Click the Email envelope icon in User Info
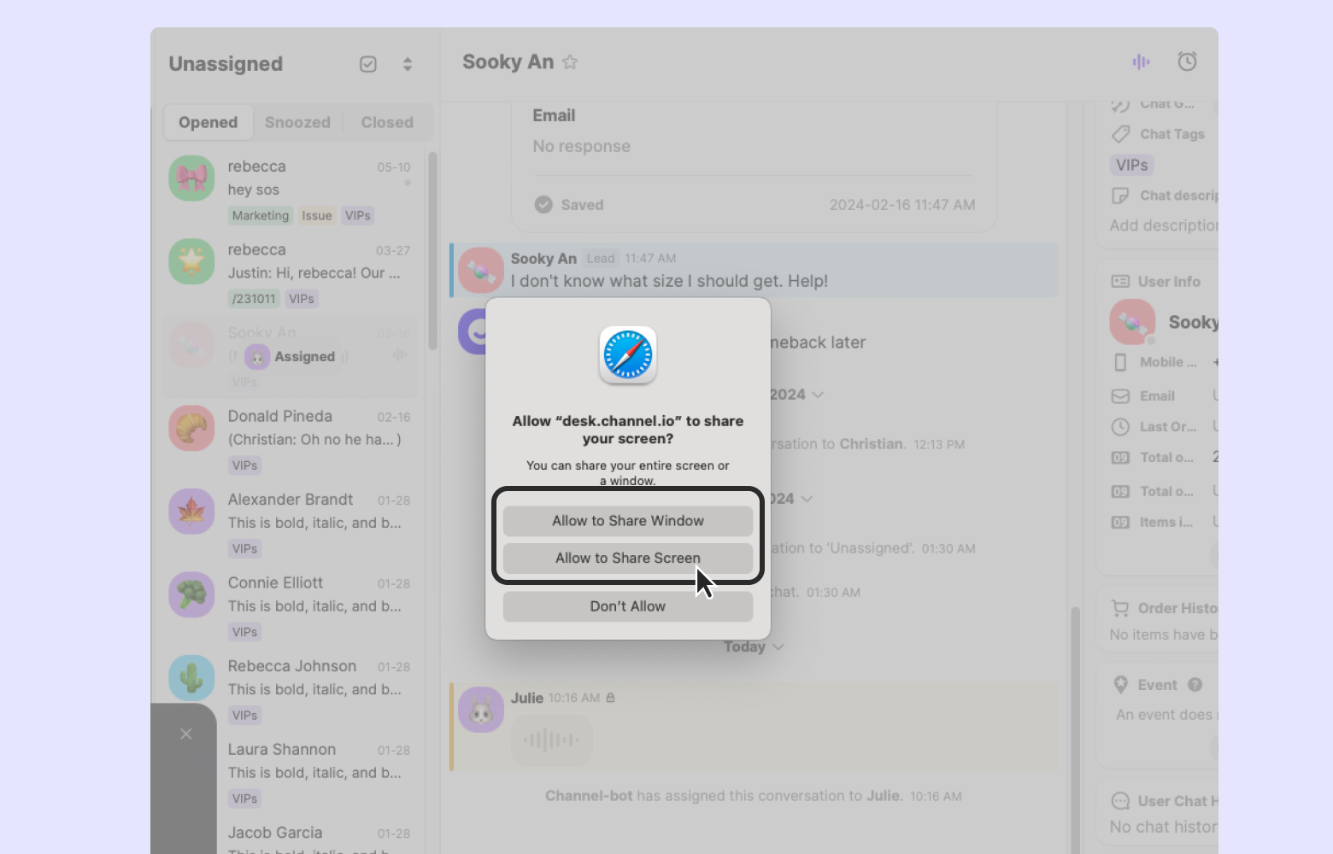This screenshot has height=854, width=1333. (x=1120, y=396)
